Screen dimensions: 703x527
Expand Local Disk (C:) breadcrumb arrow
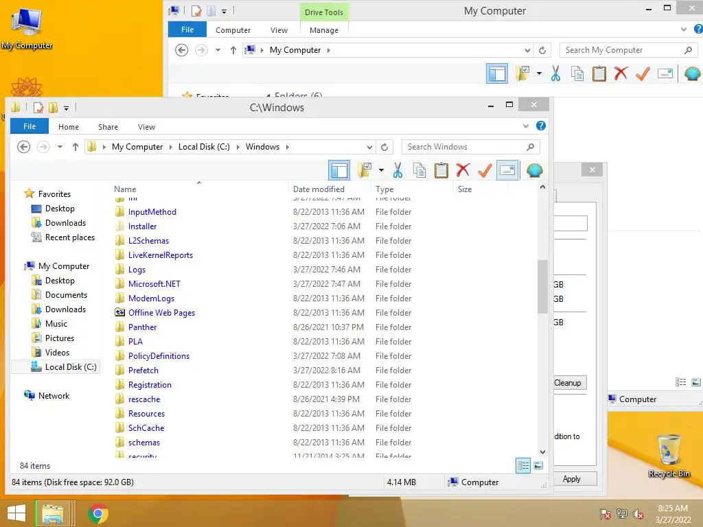coord(238,147)
